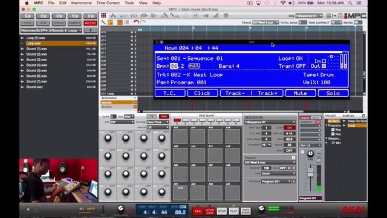Click the orange grid snap icon
This screenshot has height=218, width=387.
120,22
